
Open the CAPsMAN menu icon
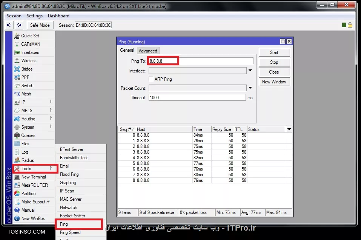[x=17, y=44]
